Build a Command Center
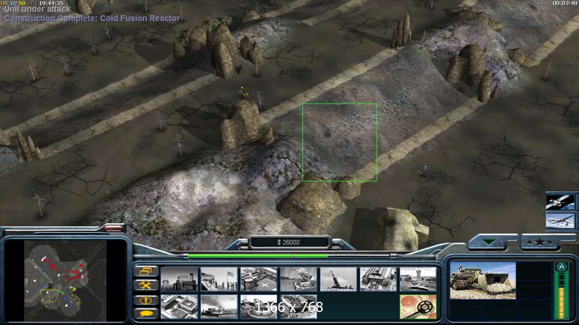This screenshot has width=579, height=325. 298,307
